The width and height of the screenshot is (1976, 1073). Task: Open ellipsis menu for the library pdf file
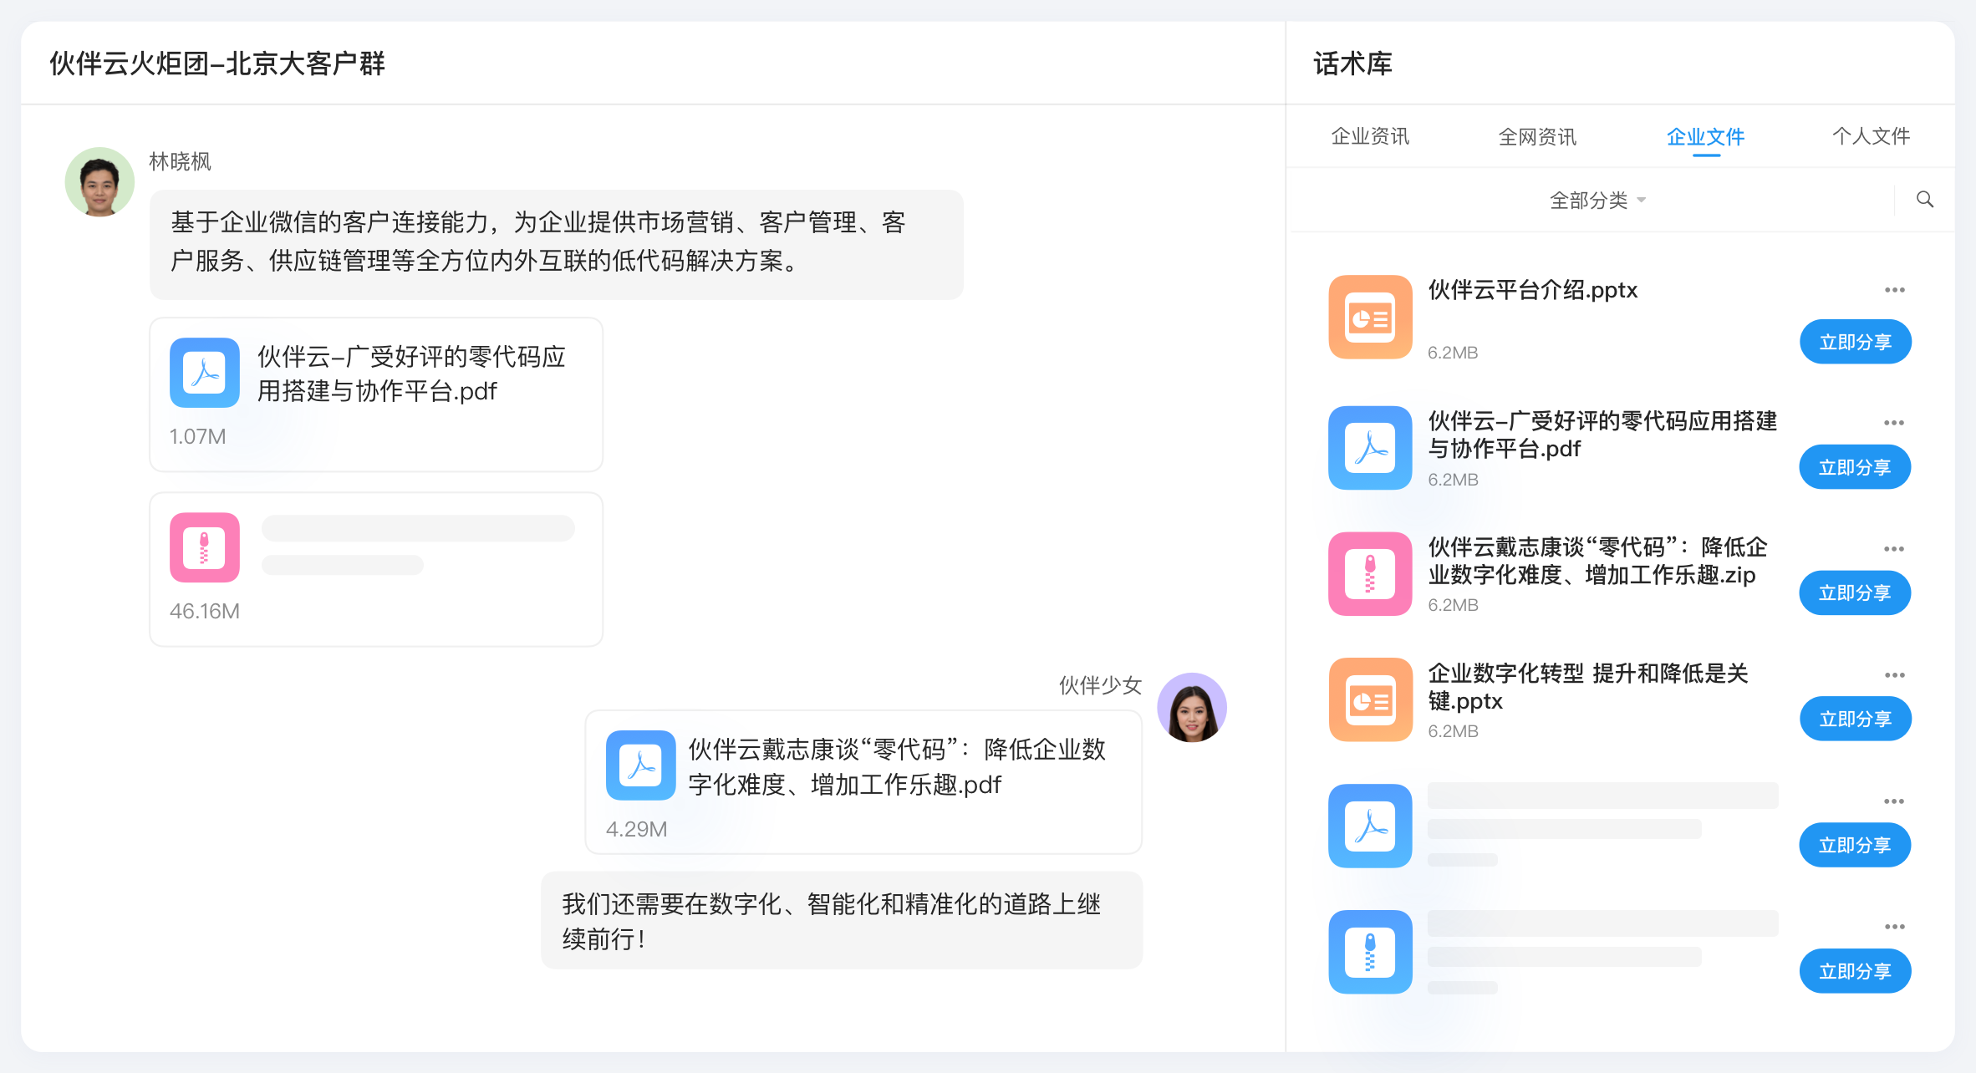1894,423
